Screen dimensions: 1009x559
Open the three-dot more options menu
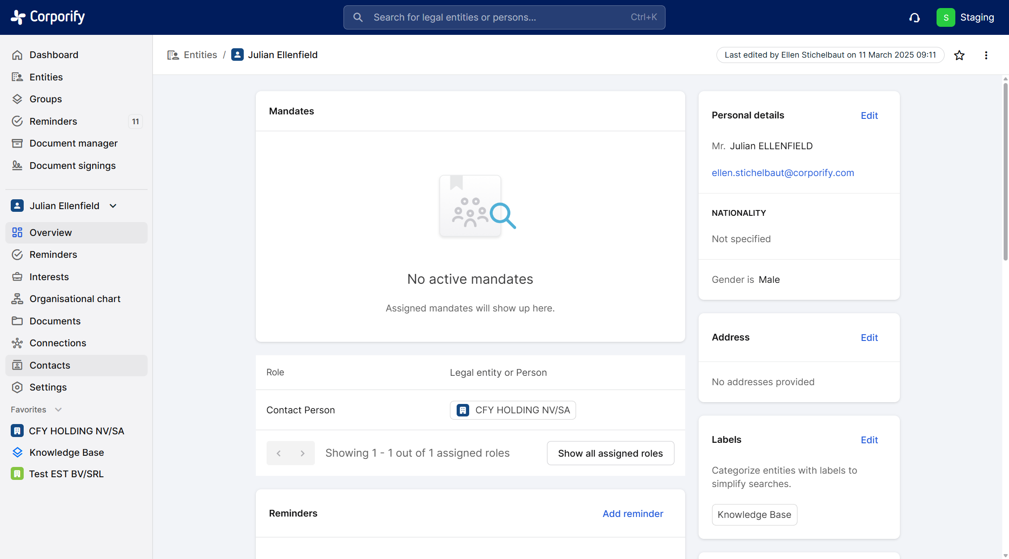986,55
